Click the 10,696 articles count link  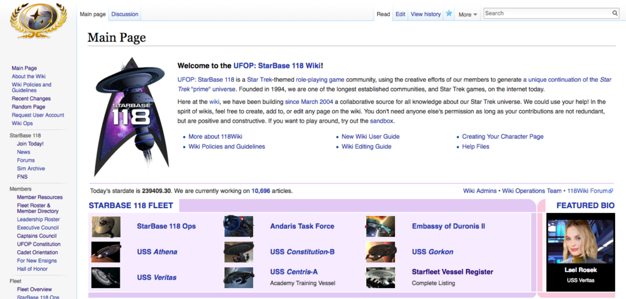pyautogui.click(x=260, y=191)
